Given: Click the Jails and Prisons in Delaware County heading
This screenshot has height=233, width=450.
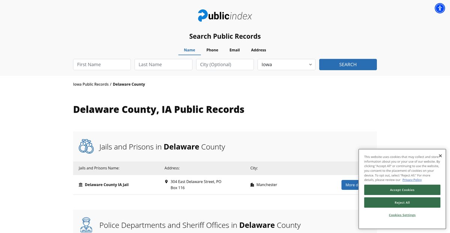Looking at the screenshot, I should pyautogui.click(x=162, y=147).
